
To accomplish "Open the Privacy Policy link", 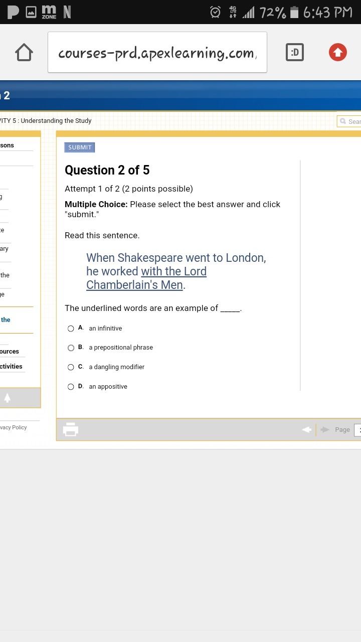I will coord(13,427).
